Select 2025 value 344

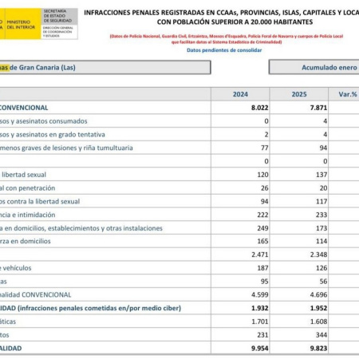[x=322, y=335]
